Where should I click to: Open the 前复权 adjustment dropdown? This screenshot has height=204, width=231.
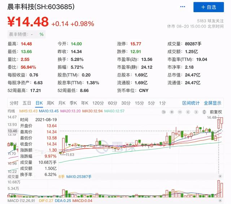coord(216,112)
